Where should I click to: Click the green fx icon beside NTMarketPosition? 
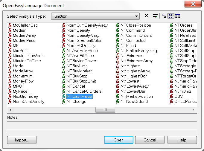pos(118,96)
